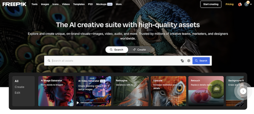This screenshot has height=114, width=254.
Task: Open the Tools menu
Action: pyautogui.click(x=35, y=4)
